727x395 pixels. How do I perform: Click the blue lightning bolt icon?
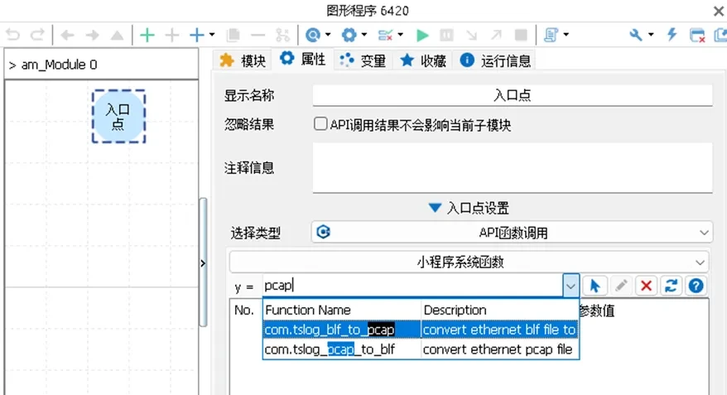(672, 35)
